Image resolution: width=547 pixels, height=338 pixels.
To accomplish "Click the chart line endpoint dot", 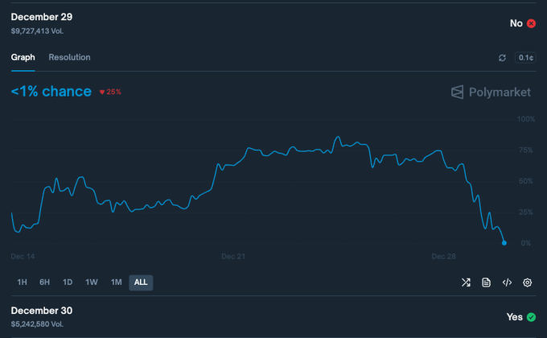I will coord(504,242).
